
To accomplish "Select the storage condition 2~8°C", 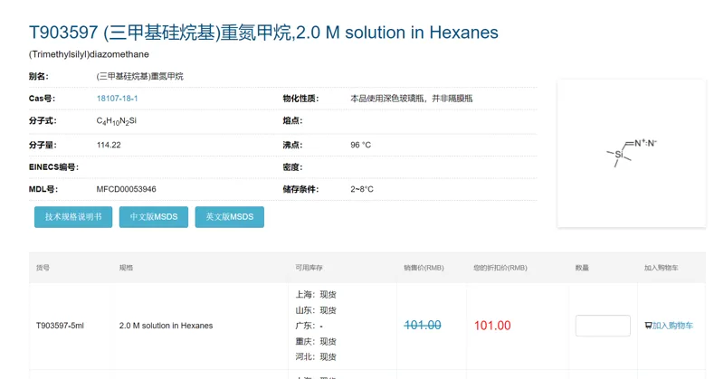I will tap(362, 189).
